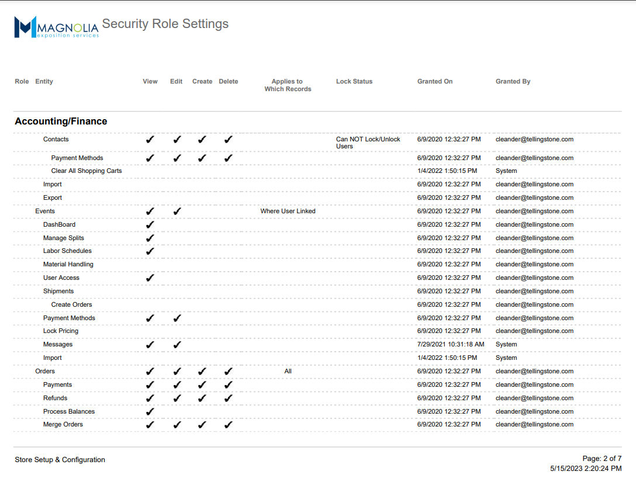
Task: Click the View checkmark for User Access
Action: [150, 278]
